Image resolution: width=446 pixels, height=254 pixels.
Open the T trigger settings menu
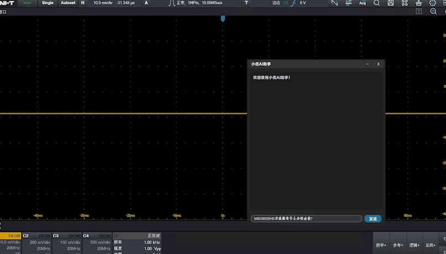[x=246, y=3]
